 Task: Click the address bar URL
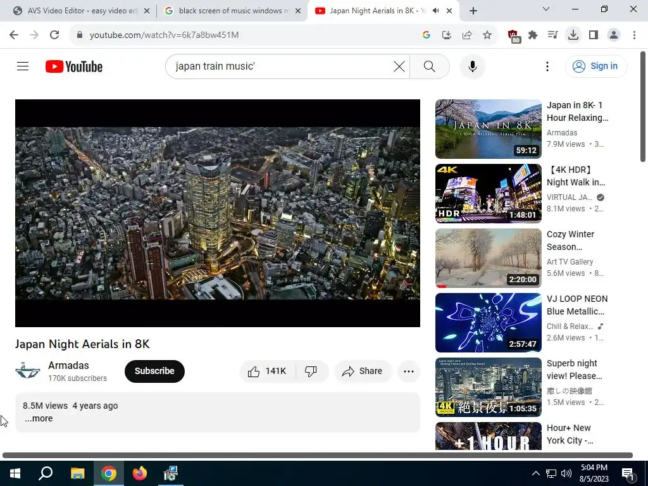pos(164,35)
